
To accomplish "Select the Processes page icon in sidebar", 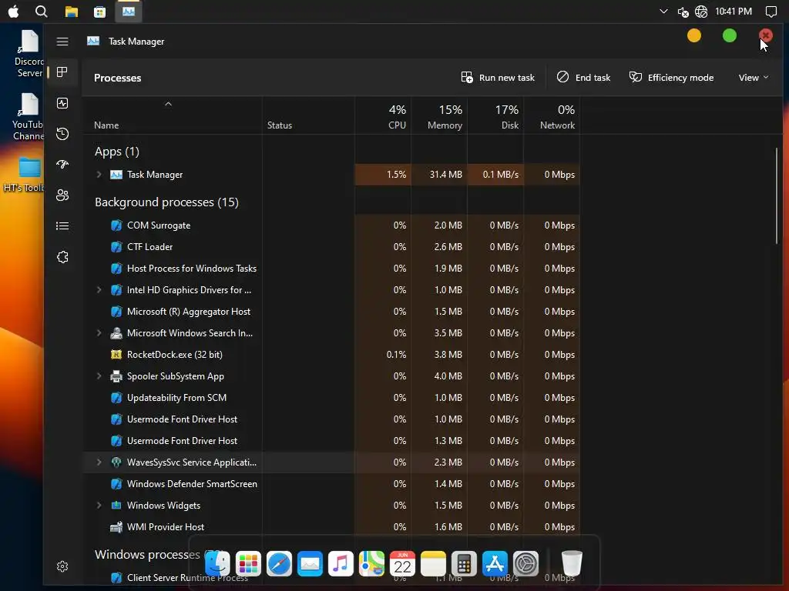I will point(62,72).
